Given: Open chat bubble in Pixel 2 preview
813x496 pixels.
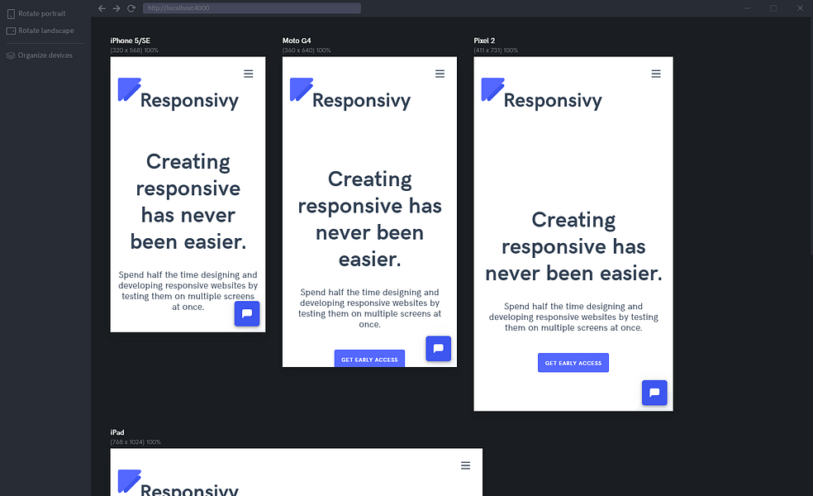Looking at the screenshot, I should tap(654, 393).
